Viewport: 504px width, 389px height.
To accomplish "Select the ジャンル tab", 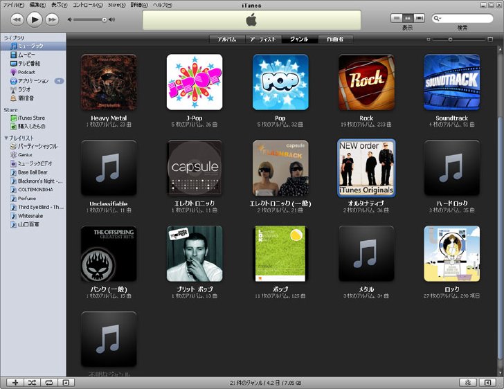I will 300,39.
